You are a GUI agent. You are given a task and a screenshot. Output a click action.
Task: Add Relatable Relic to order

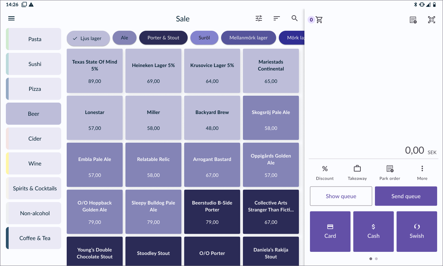coord(153,165)
